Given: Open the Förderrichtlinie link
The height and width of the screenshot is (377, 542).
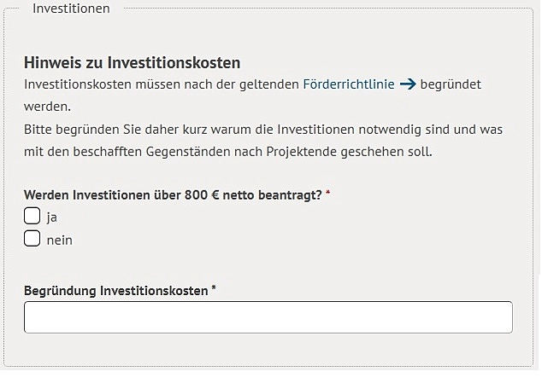Looking at the screenshot, I should point(349,84).
